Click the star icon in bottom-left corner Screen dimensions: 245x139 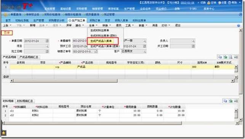point(3,133)
